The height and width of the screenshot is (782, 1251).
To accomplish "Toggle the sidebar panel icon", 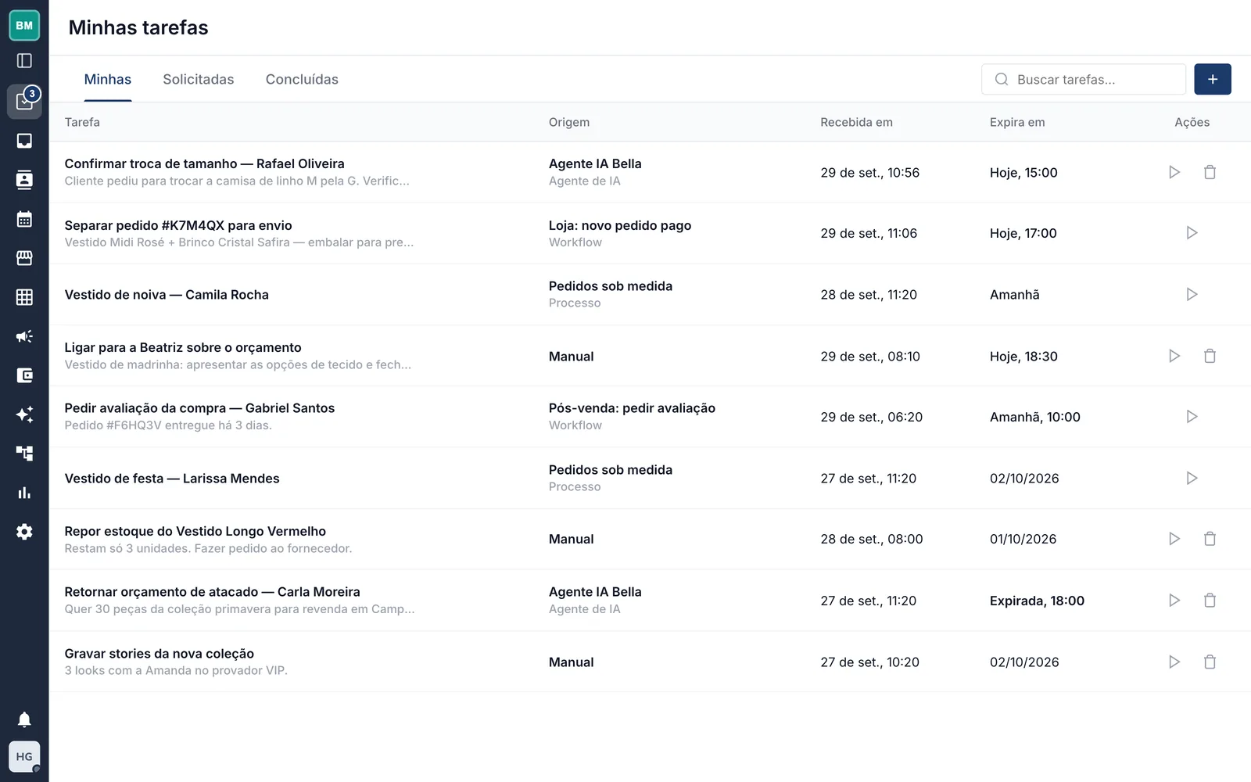I will pyautogui.click(x=24, y=61).
